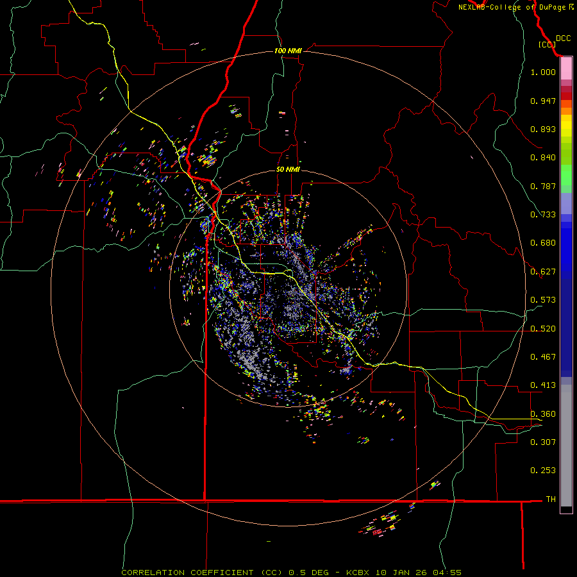
Task: Click the 0.253 legend value
Action: click(543, 471)
